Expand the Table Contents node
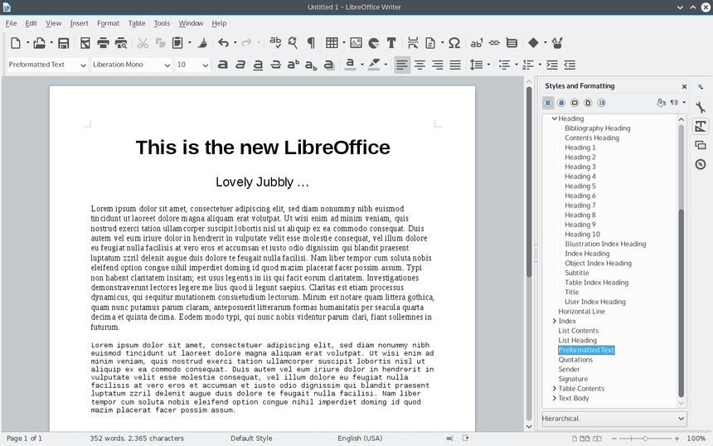 pos(555,389)
